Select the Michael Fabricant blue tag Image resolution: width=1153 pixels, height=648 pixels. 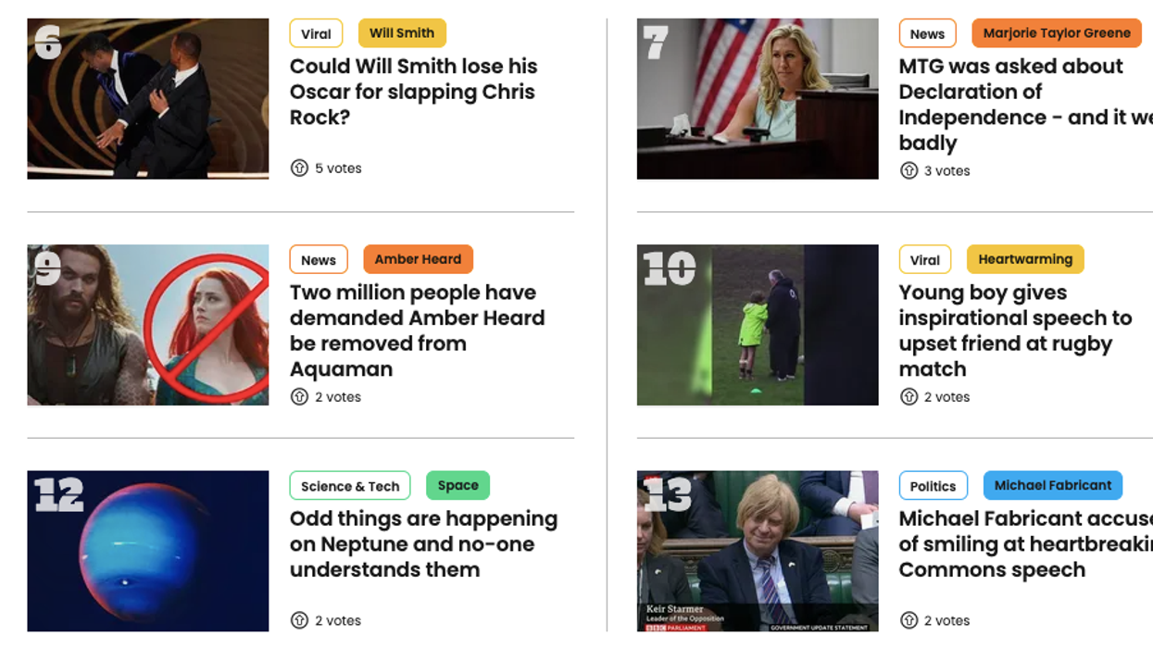[1053, 486]
